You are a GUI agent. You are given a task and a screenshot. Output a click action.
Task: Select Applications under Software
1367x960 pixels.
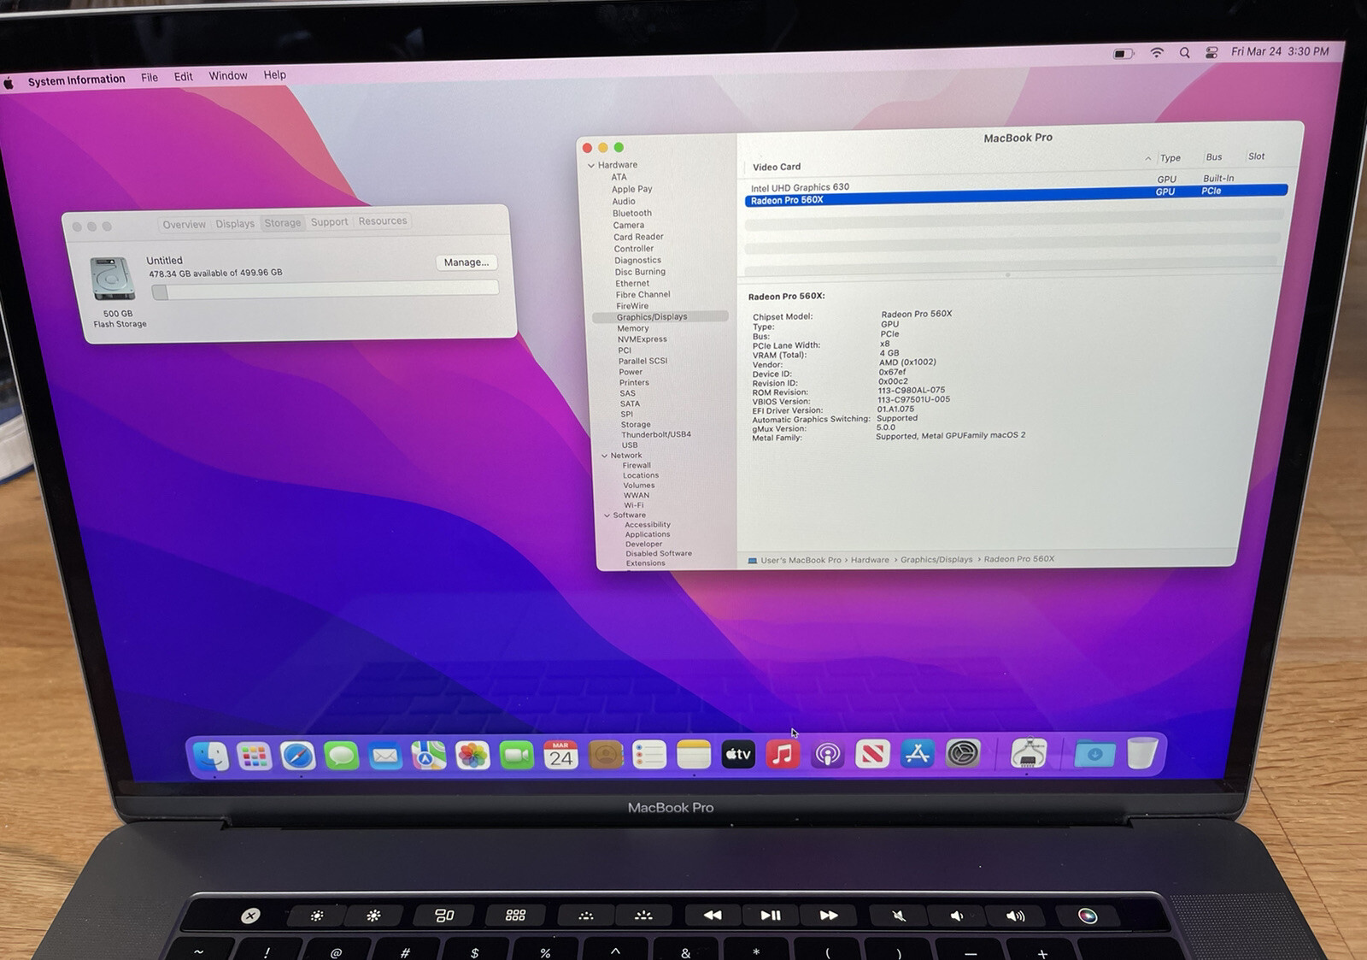648,534
